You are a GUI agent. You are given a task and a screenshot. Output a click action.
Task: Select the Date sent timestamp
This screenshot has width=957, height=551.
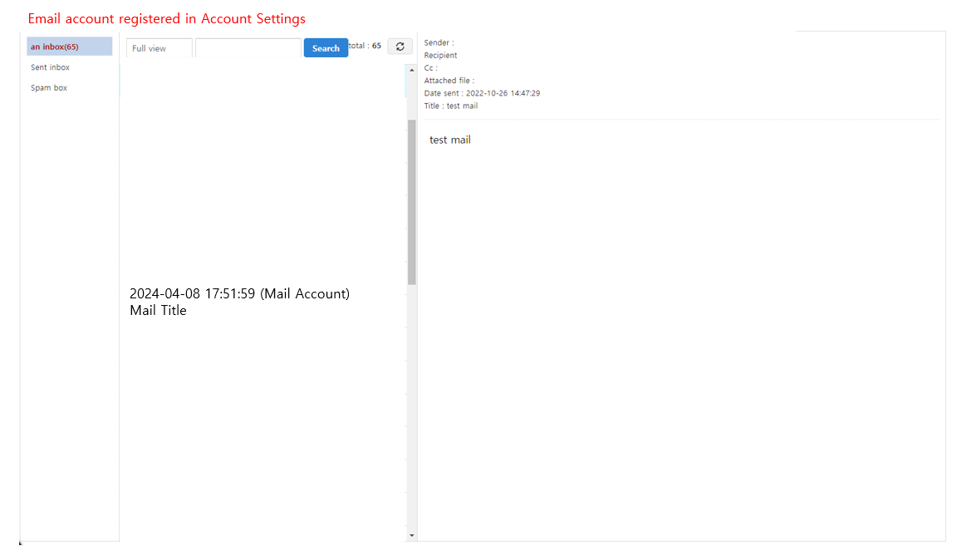[x=482, y=93]
